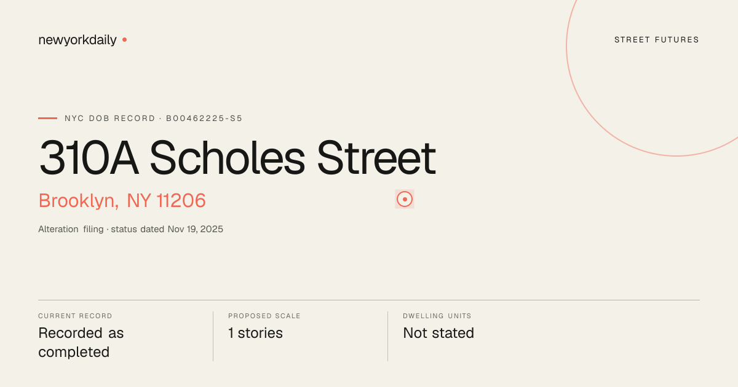Click the Brooklyn, NY 11206 address line
The image size is (738, 387).
(x=122, y=200)
